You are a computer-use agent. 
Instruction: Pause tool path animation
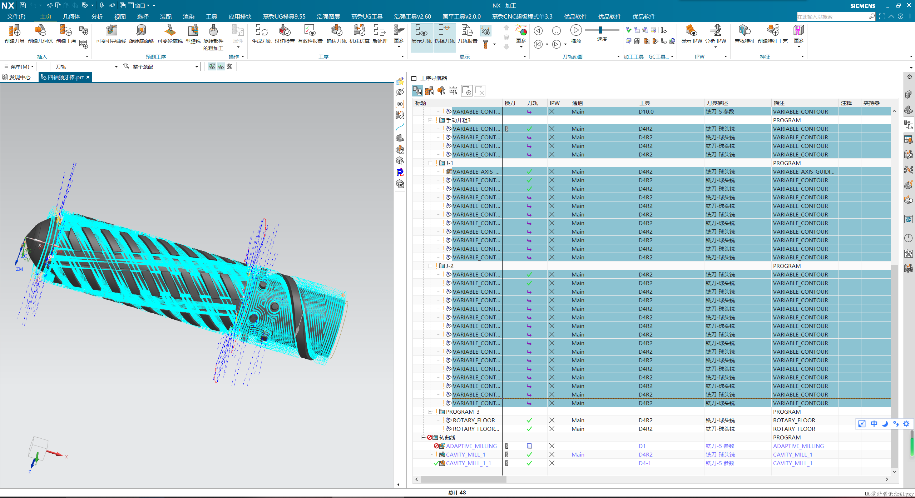(556, 31)
